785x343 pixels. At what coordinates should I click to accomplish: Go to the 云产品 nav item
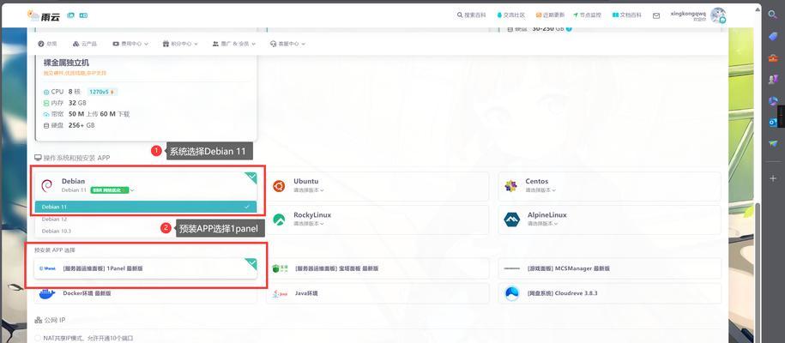[x=85, y=44]
